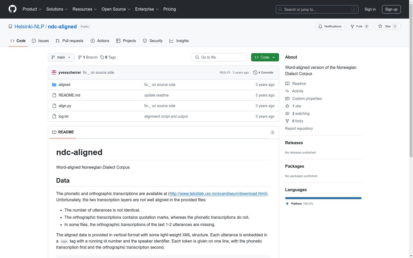
Task: Open the Projects tab
Action: [x=126, y=41]
